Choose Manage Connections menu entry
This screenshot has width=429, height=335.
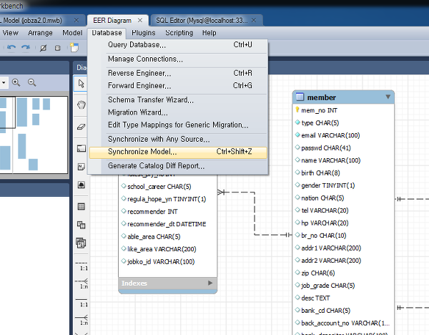[178, 59]
